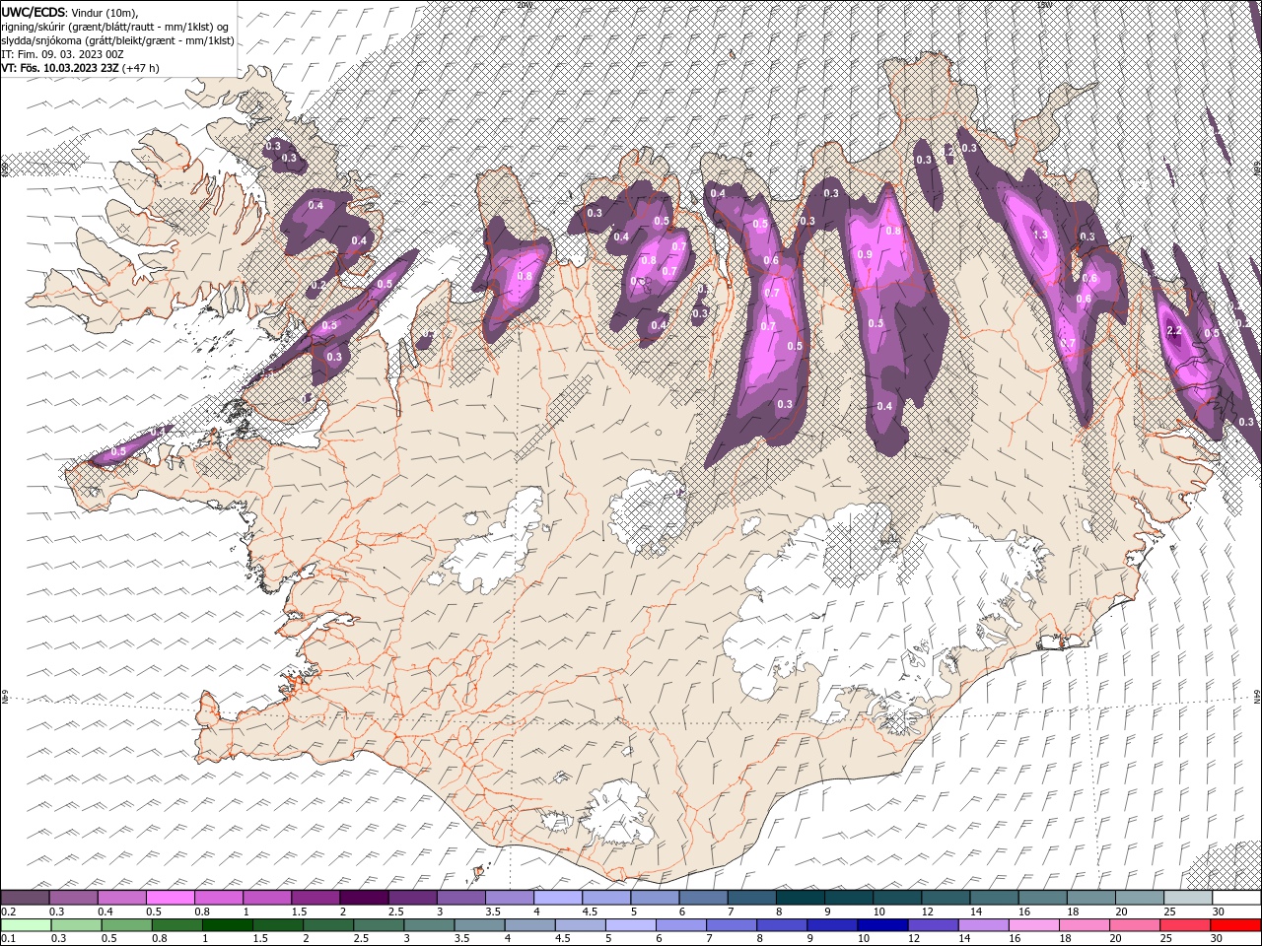The height and width of the screenshot is (946, 1262).
Task: Pick top-row pale grey swatch starting at 25
Action: (1187, 898)
